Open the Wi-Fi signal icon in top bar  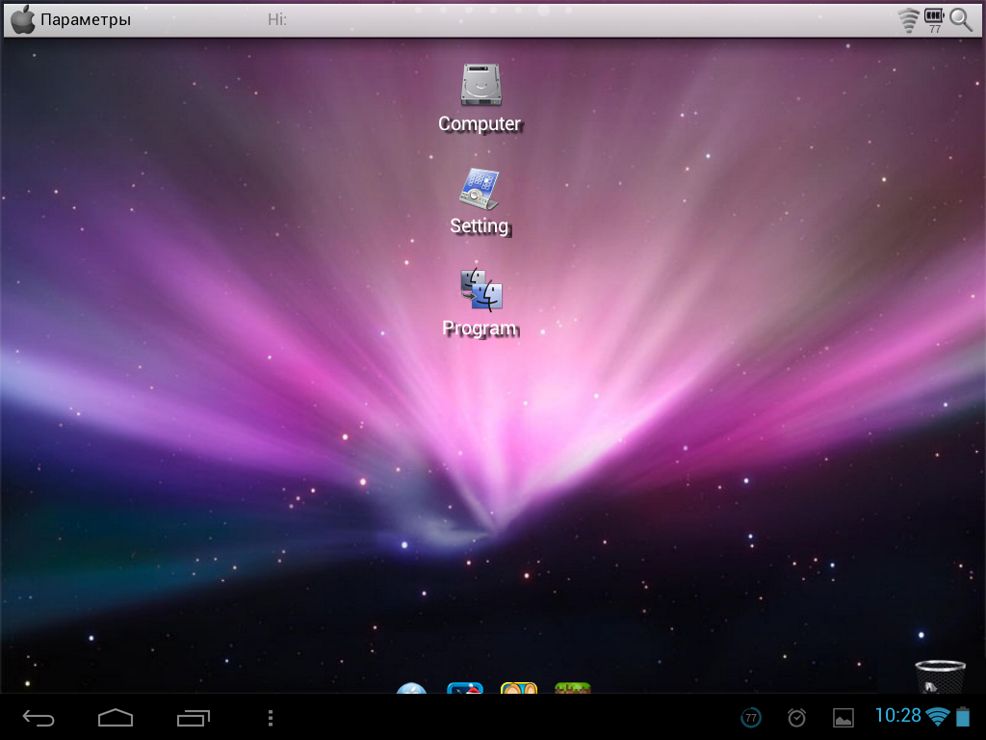click(x=909, y=20)
